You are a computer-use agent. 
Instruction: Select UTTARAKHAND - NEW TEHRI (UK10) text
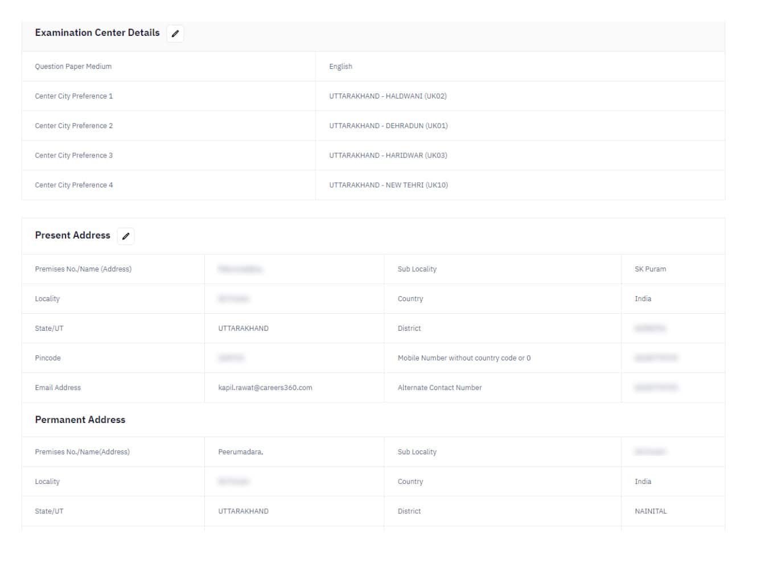pyautogui.click(x=389, y=184)
